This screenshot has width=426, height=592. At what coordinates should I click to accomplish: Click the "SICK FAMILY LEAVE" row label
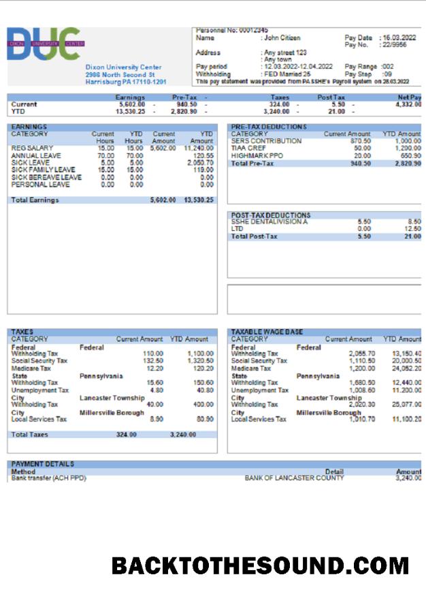click(x=43, y=170)
